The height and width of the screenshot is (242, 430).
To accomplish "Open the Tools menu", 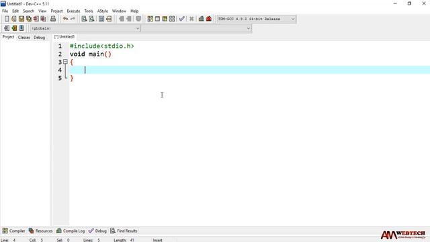I will (x=89, y=11).
